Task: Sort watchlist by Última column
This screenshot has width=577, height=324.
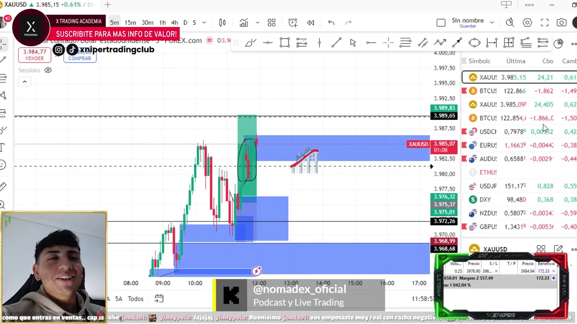Action: [516, 61]
